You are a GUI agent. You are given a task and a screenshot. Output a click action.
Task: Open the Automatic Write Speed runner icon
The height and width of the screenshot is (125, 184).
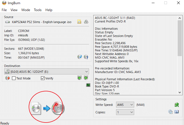click(x=176, y=105)
